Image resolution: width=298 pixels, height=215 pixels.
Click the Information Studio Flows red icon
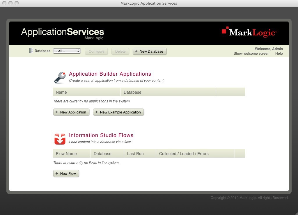pyautogui.click(x=60, y=139)
